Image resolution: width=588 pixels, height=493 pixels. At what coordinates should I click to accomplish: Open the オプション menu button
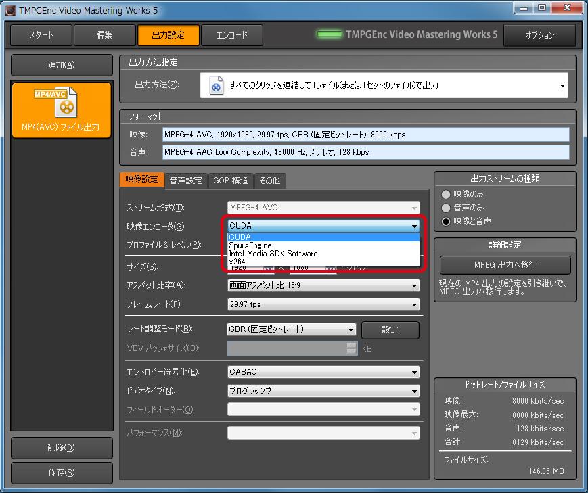[539, 35]
